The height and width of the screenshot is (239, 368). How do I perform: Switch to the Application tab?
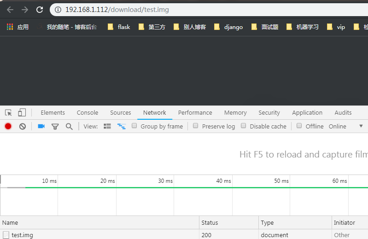307,112
